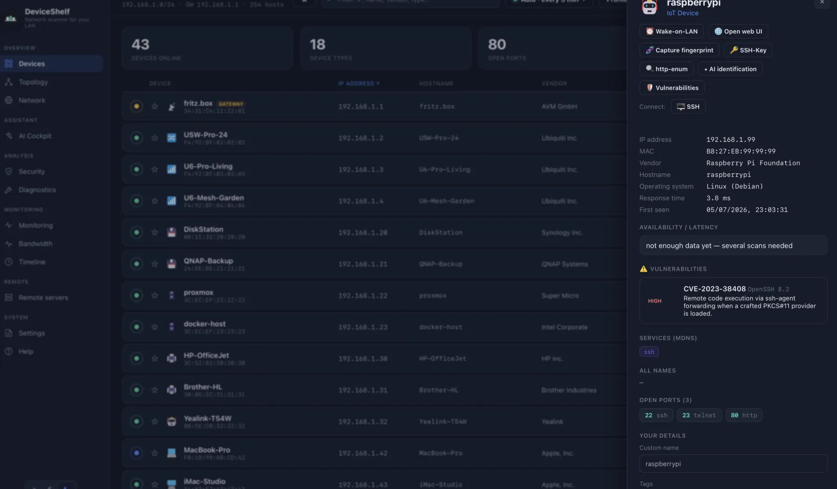Star the DiskStation device
Screen dimensions: 837x489
154,232
